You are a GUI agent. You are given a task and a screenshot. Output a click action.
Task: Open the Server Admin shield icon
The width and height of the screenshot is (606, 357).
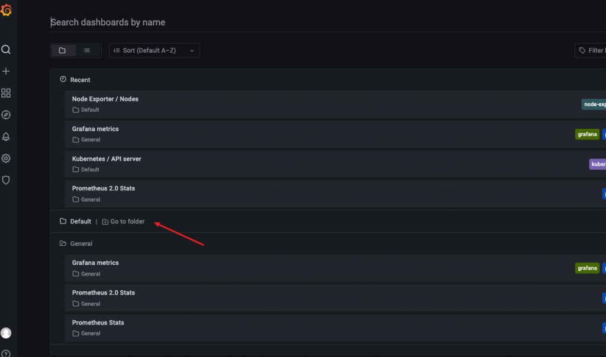6,180
